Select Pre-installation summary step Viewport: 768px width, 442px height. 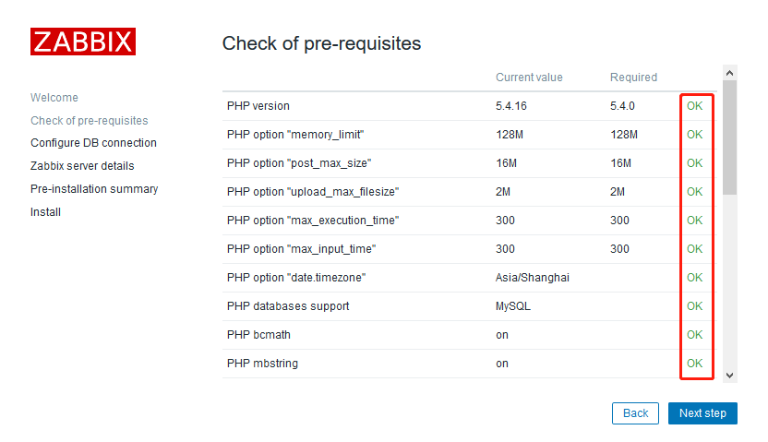tap(94, 189)
